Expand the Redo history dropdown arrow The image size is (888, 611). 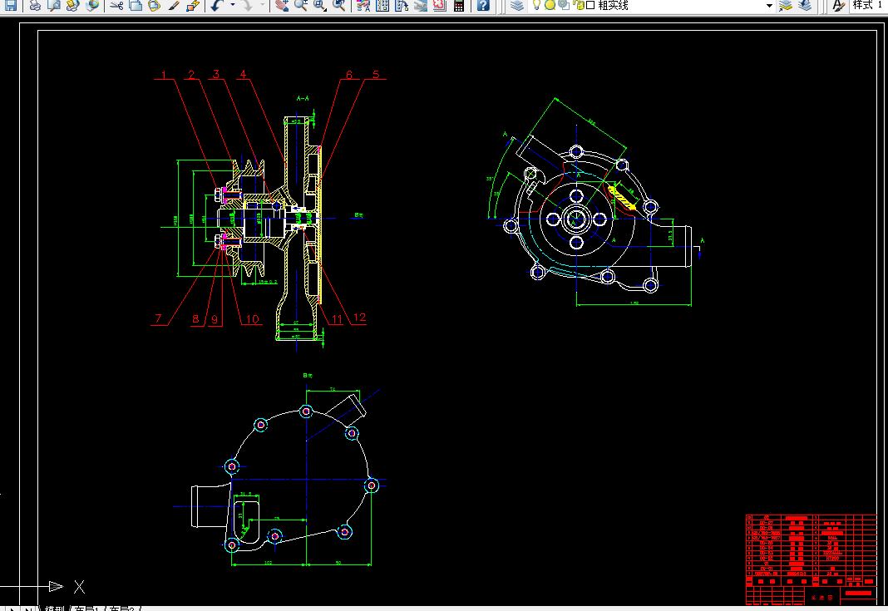point(263,5)
